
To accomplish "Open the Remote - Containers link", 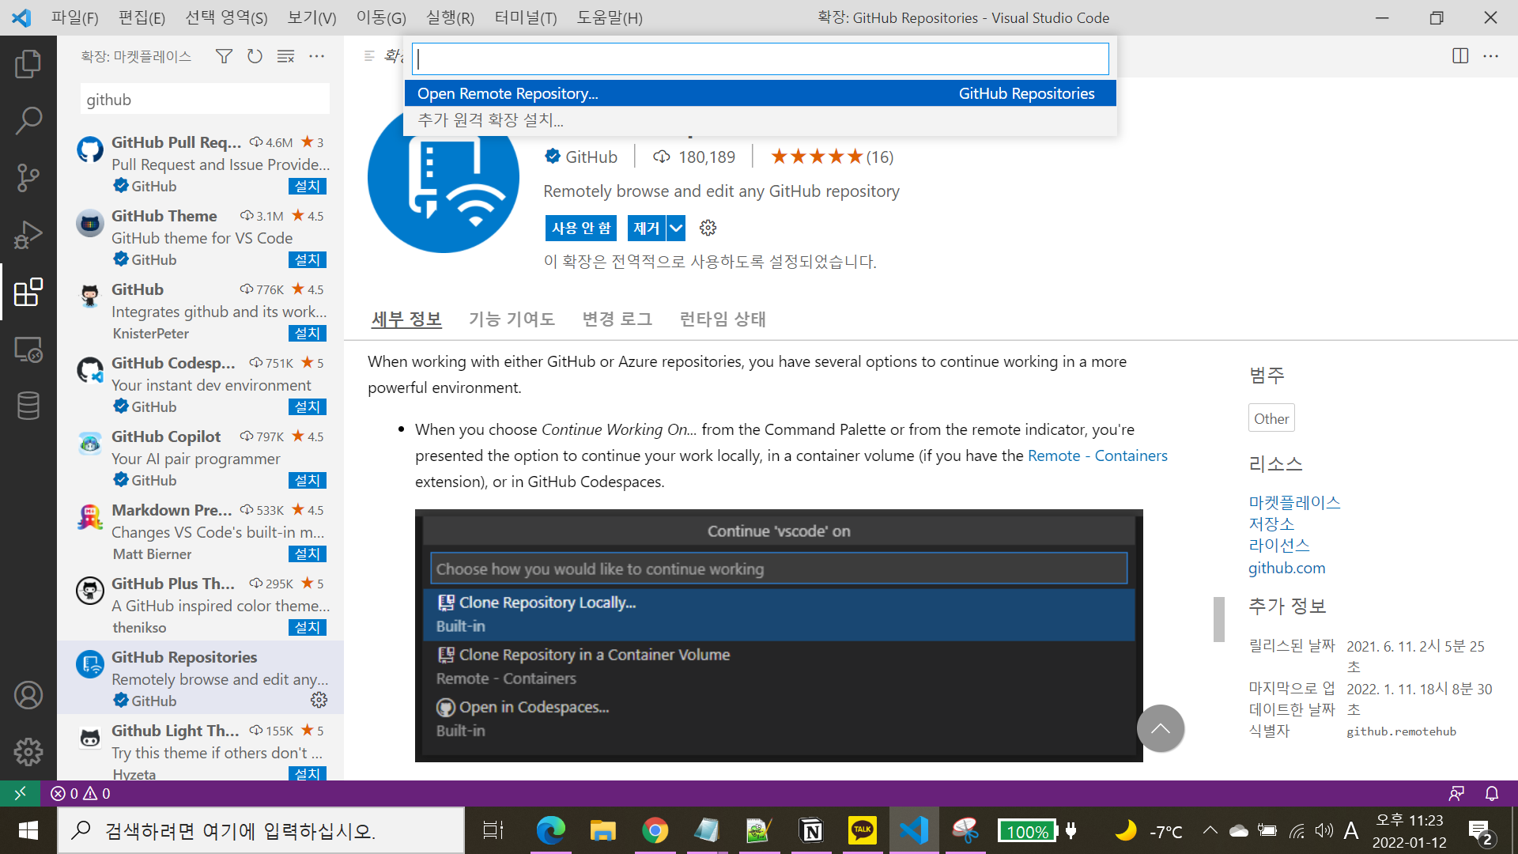I will click(1097, 455).
